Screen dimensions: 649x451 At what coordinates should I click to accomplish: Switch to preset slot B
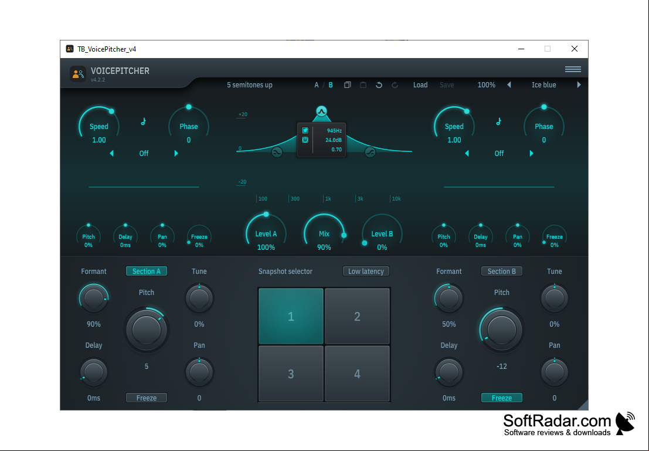click(x=330, y=85)
